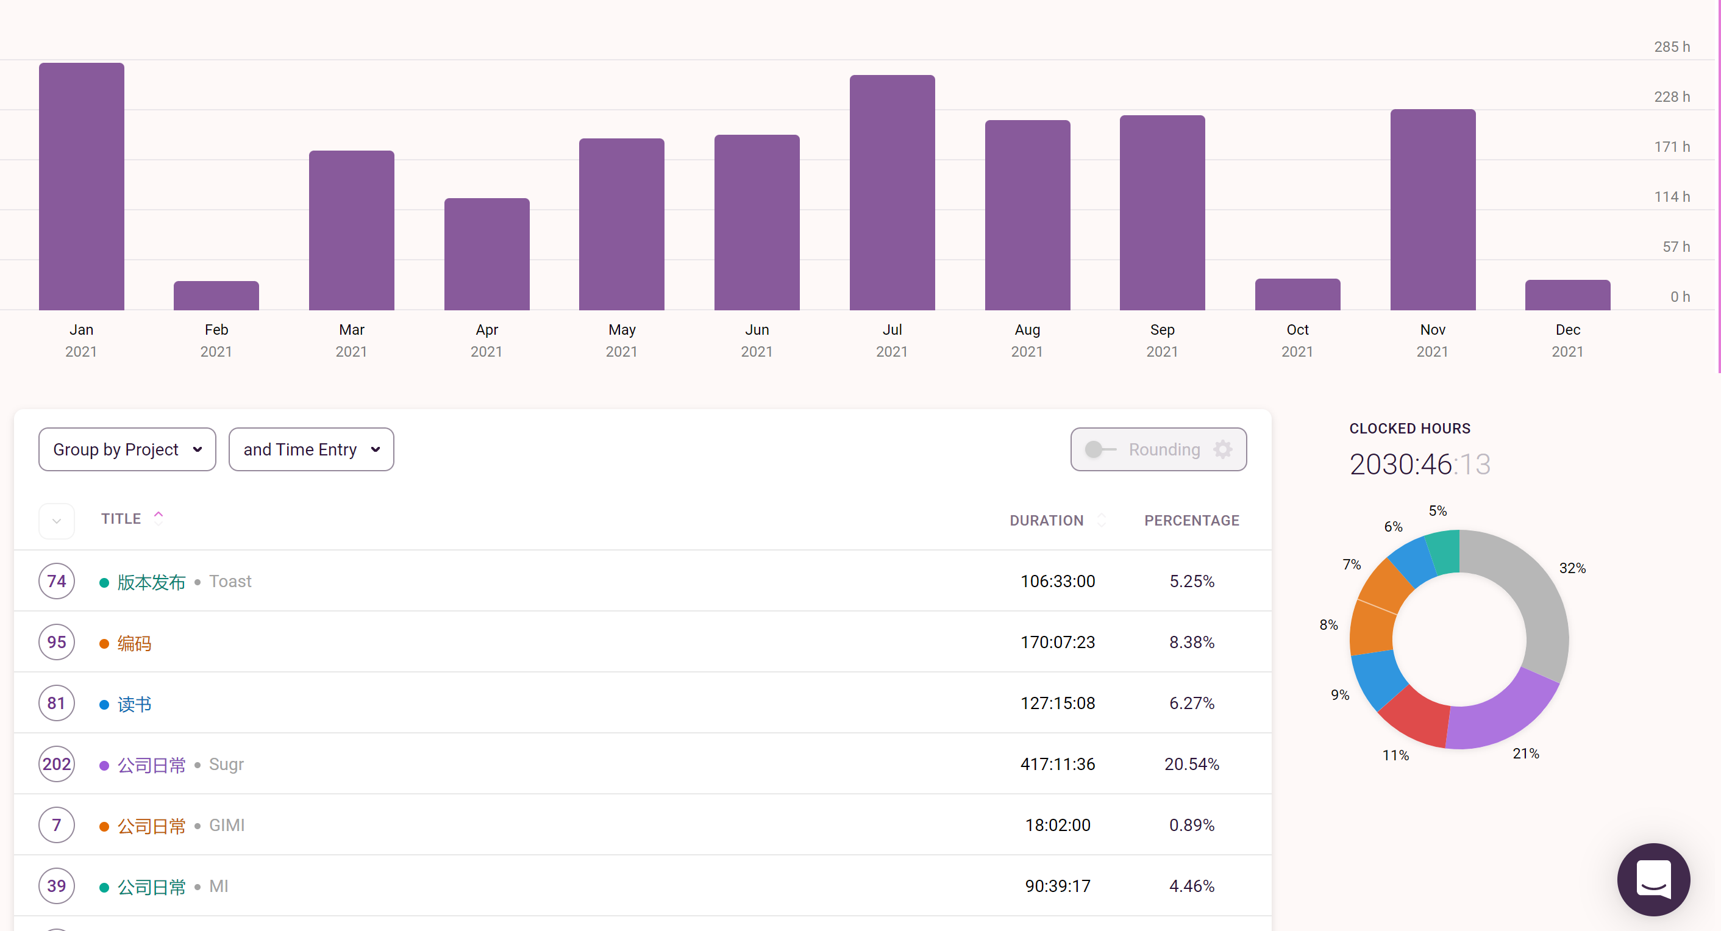Viewport: 1721px width, 931px height.
Task: Select the Apr 2021 bar
Action: coord(487,254)
